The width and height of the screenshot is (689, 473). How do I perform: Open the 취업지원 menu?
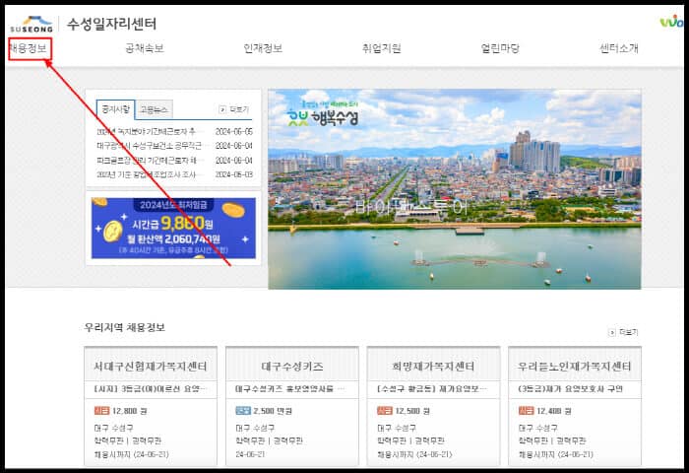coord(382,48)
